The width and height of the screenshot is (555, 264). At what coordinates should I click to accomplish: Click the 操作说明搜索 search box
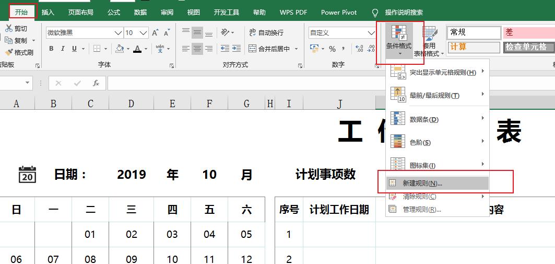coord(404,13)
